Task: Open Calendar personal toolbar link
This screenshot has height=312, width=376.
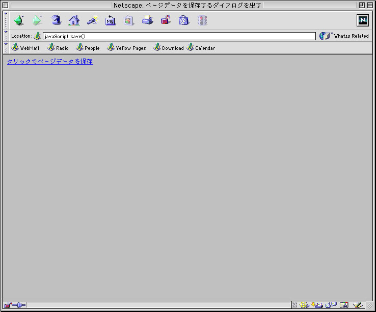Action: [x=201, y=48]
